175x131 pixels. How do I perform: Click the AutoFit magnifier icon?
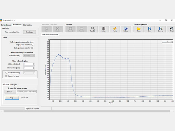point(92,29)
